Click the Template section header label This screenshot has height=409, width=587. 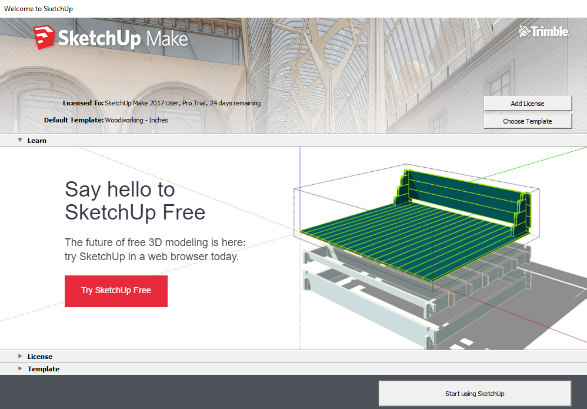[44, 369]
